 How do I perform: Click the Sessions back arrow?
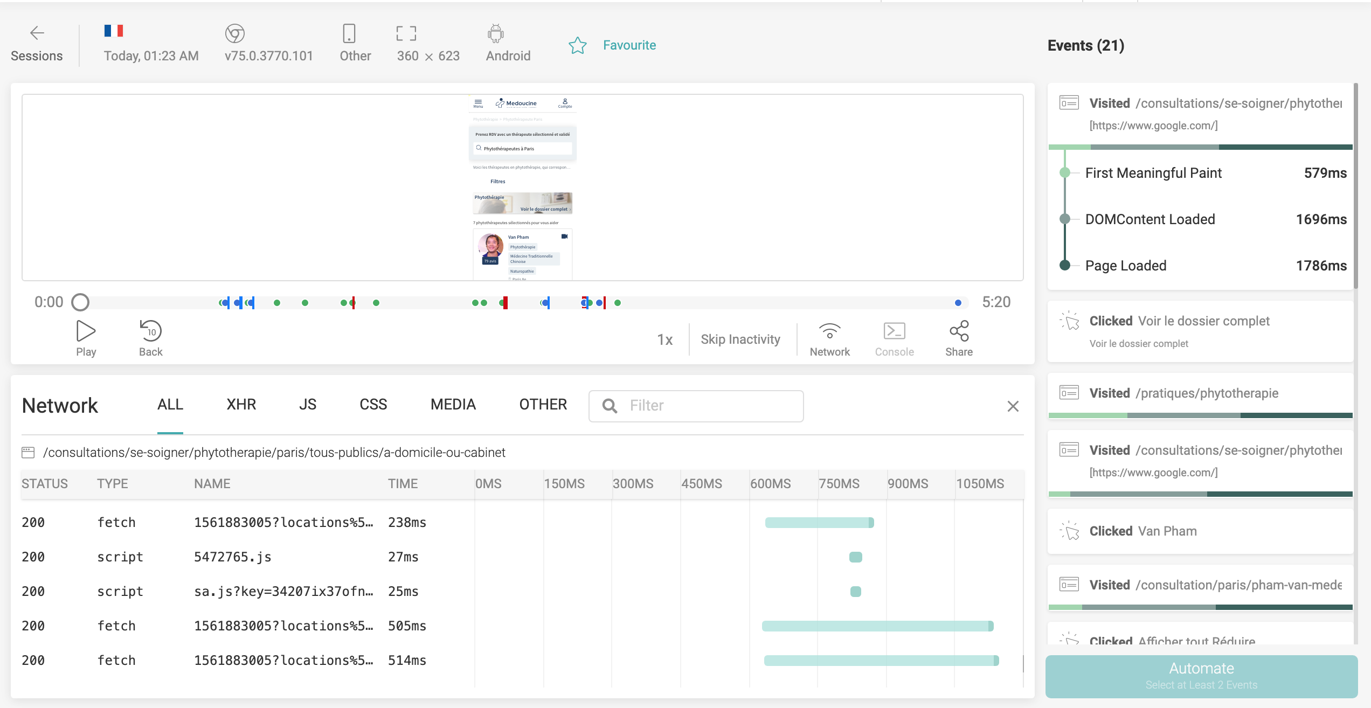pyautogui.click(x=37, y=32)
